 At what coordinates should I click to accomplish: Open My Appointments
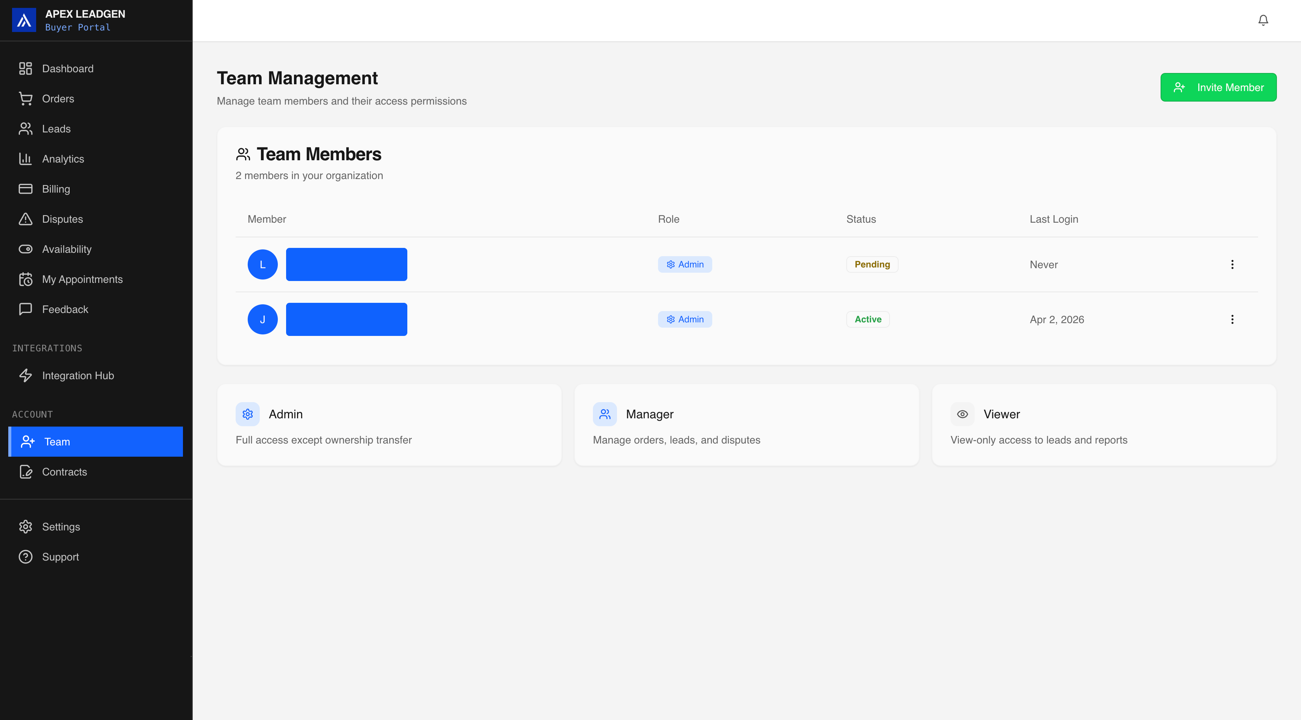pyautogui.click(x=96, y=279)
